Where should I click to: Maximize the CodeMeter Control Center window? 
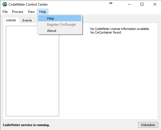pyautogui.click(x=142, y=4)
